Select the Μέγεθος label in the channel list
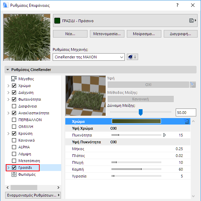Screen dimensions: 201x201 pos(26,79)
